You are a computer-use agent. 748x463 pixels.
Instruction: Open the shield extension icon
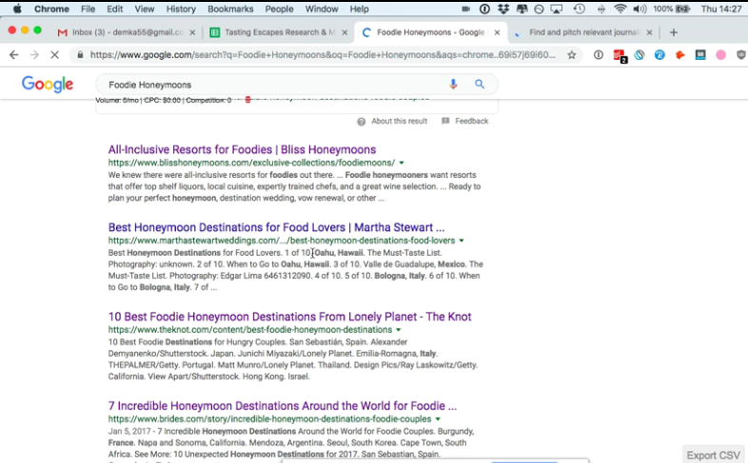pos(740,55)
